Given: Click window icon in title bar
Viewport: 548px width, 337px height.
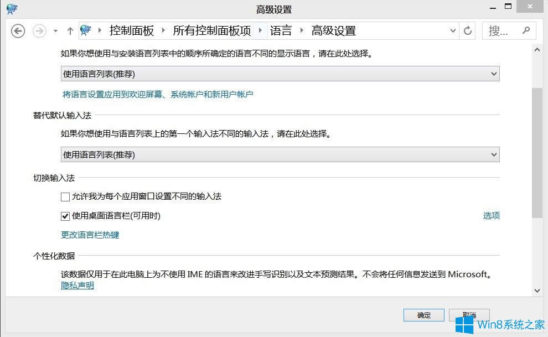Looking at the screenshot, I should [12, 9].
